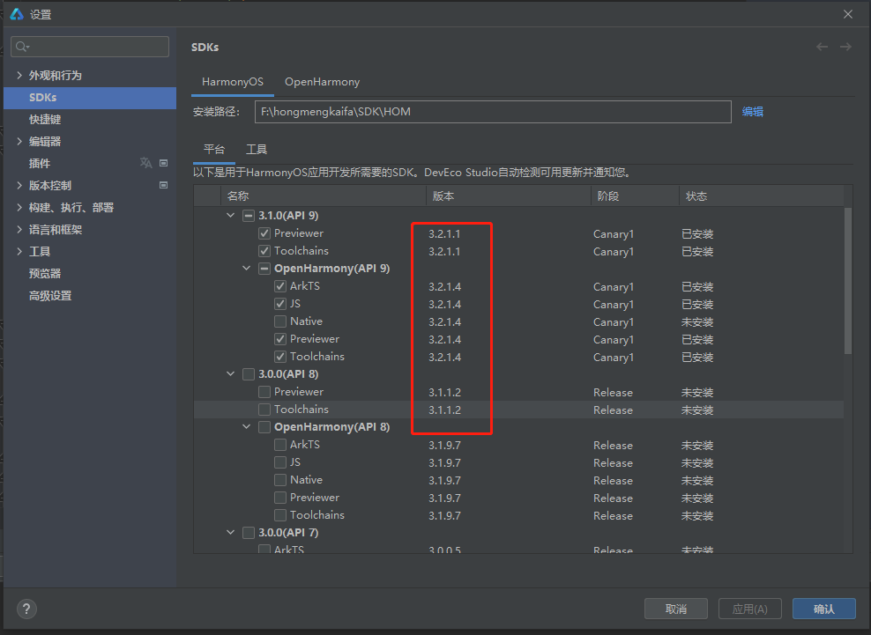Confirm settings with the 确认 button
Viewport: 871px width, 635px height.
point(824,609)
